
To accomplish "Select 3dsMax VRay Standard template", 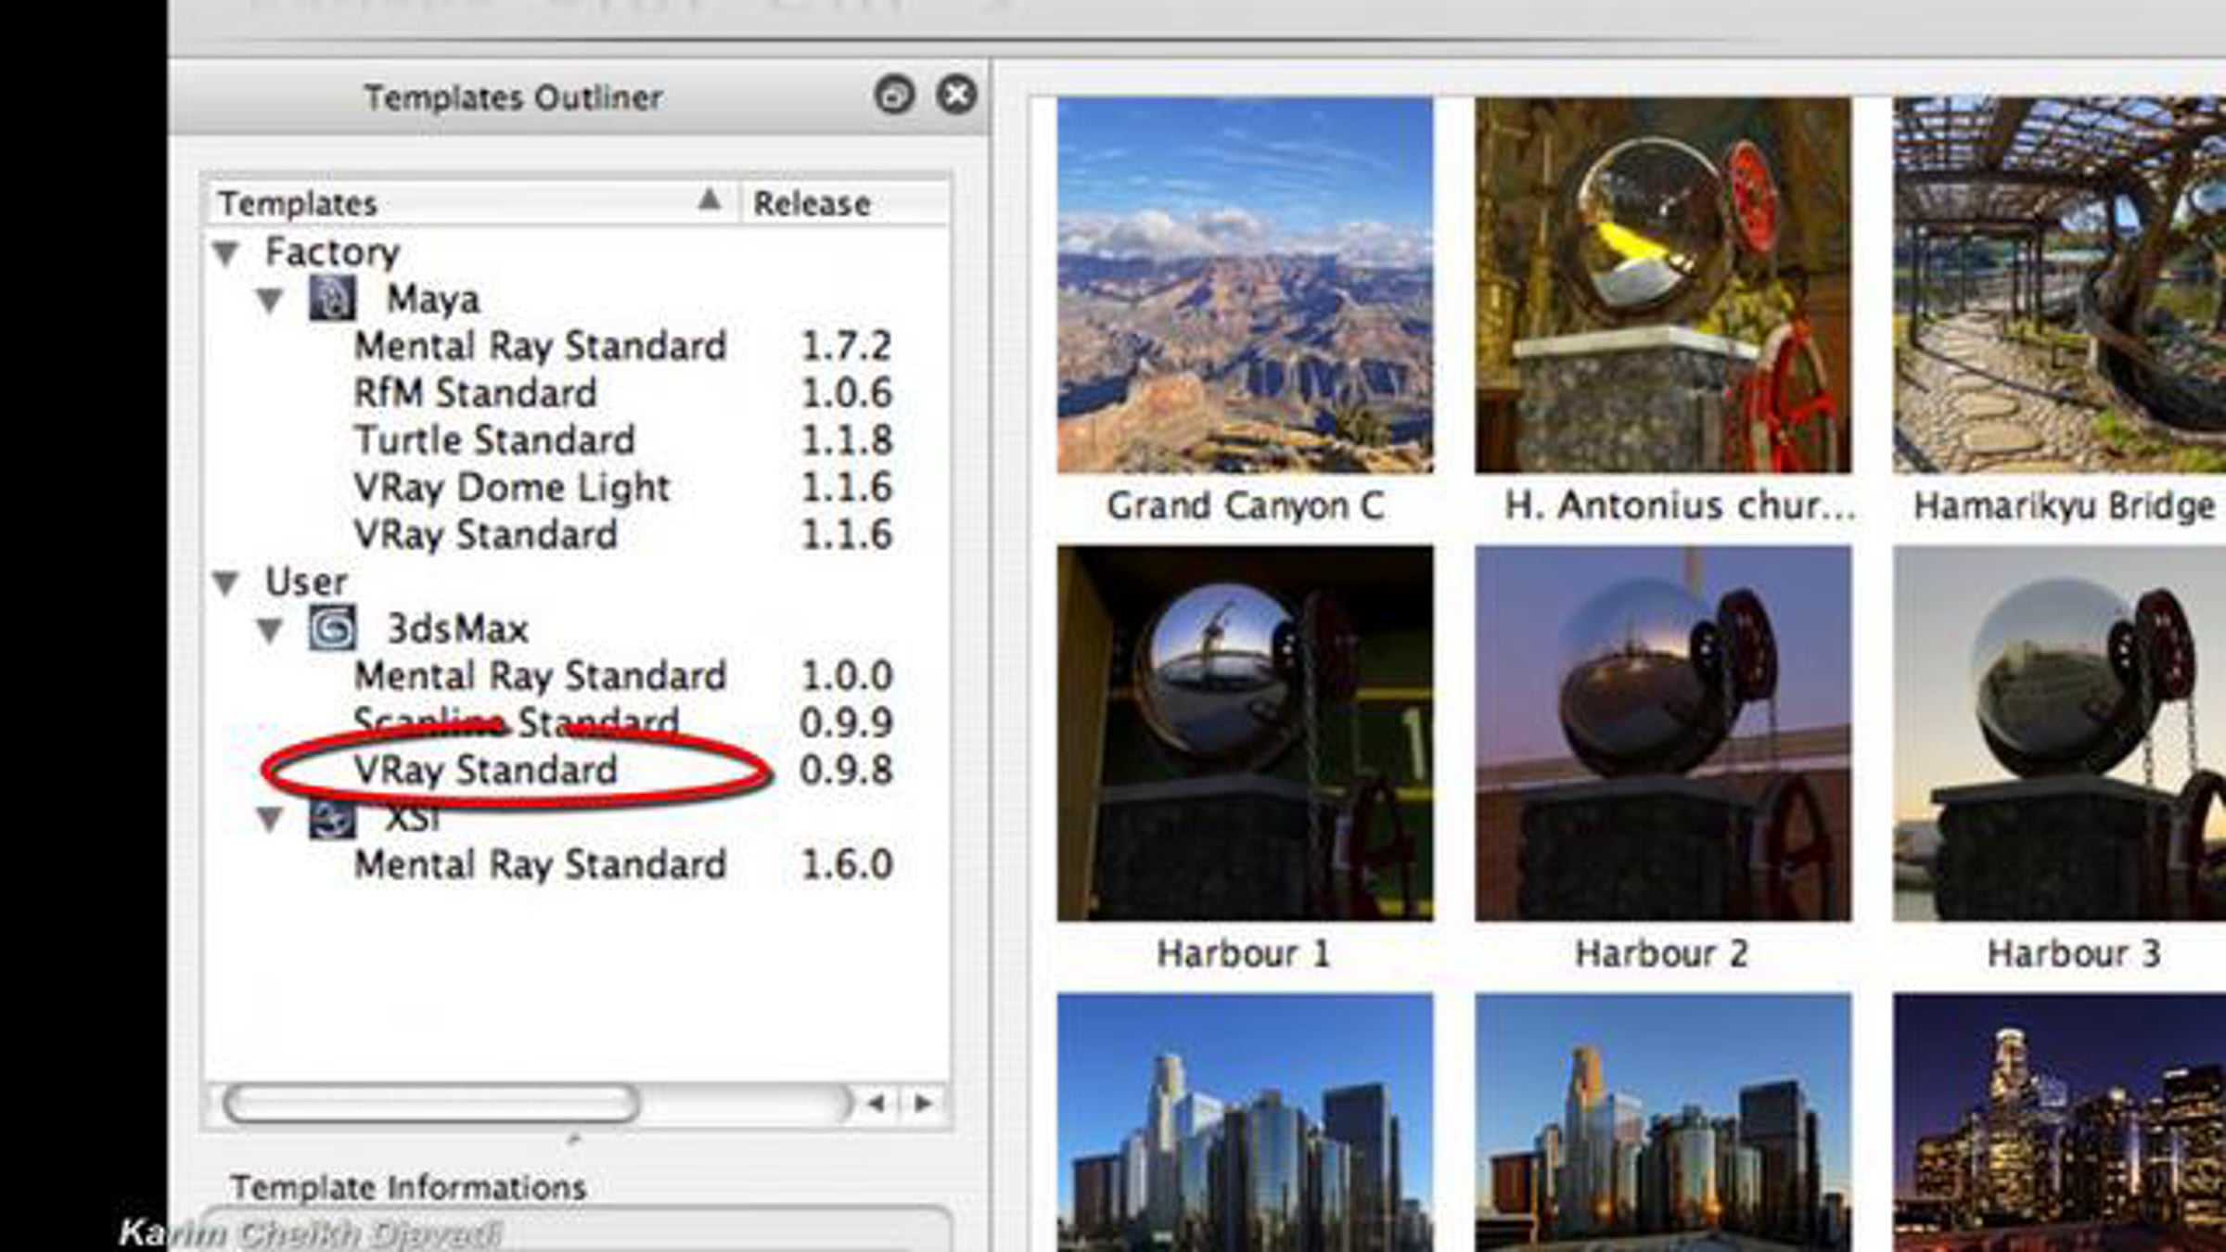I will (485, 771).
